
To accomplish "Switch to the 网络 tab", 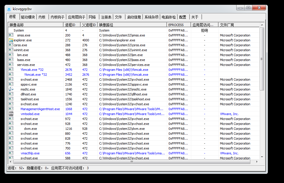I will tap(92, 17).
